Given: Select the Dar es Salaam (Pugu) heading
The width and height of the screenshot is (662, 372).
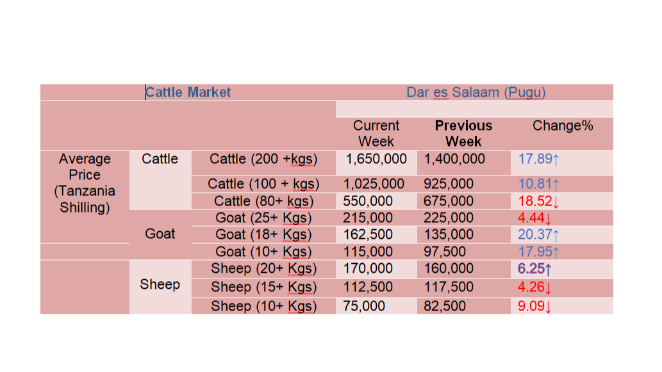Looking at the screenshot, I should (476, 92).
